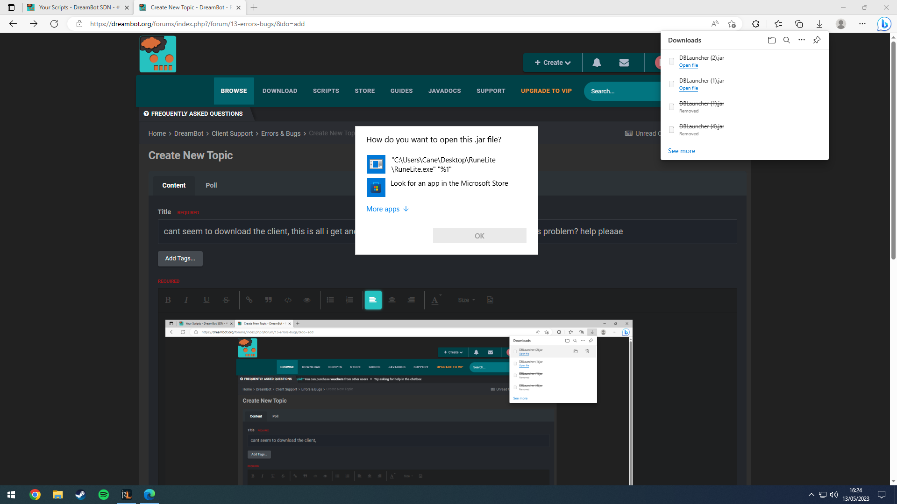
Task: Open the GUIDES menu item
Action: pyautogui.click(x=402, y=91)
